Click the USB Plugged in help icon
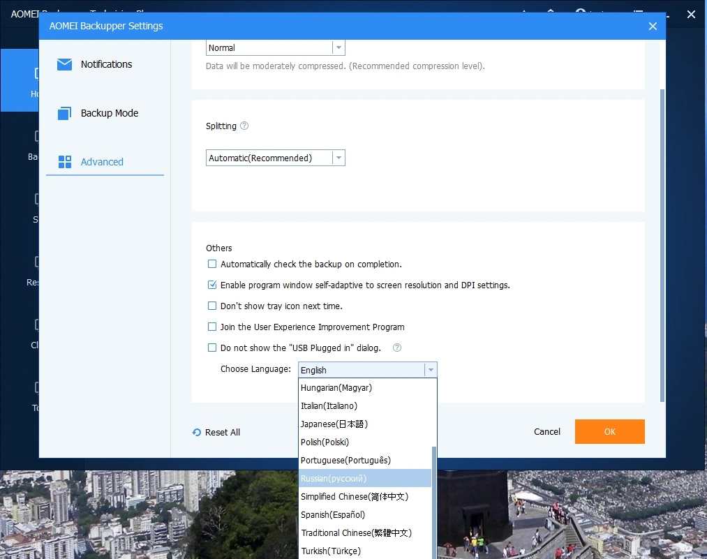707x559 pixels. (x=397, y=348)
